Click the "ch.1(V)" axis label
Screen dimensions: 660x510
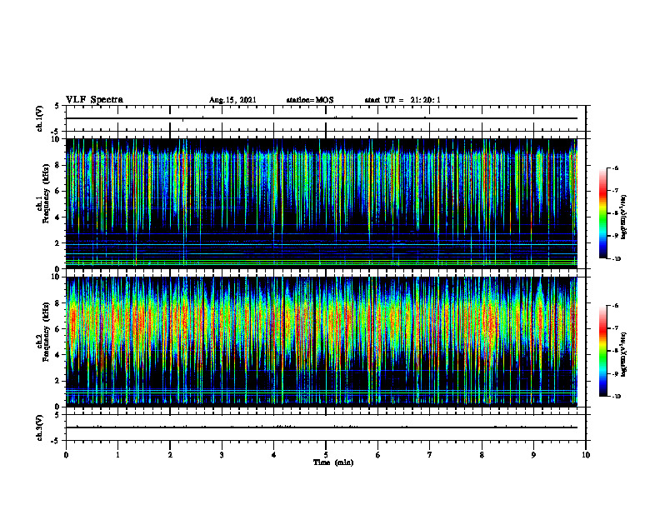tap(40, 118)
